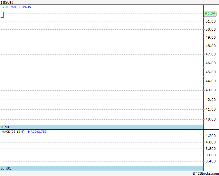Click the 43.00 price axis label
Viewport: 219px width, 176px height.
point(211,90)
